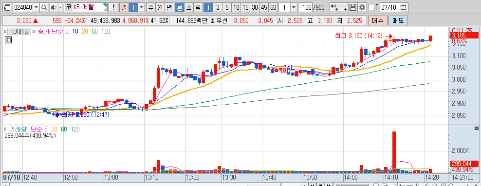Click the 년 (yearly) period button
The width and height of the screenshot is (481, 186).
coord(169,7)
